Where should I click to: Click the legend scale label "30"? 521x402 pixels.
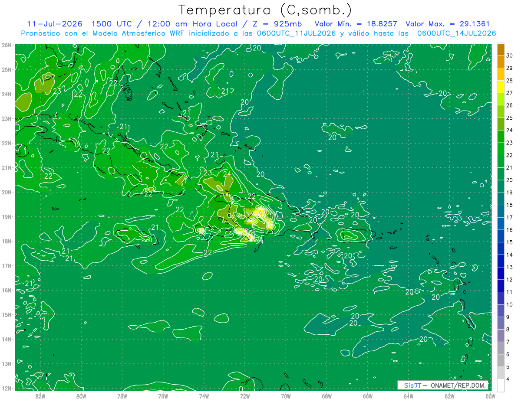click(509, 56)
